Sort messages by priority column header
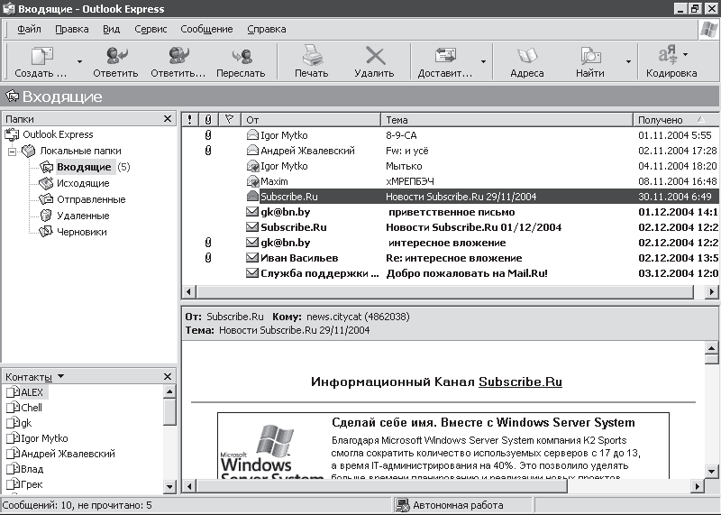Image resolution: width=721 pixels, height=515 pixels. [189, 119]
